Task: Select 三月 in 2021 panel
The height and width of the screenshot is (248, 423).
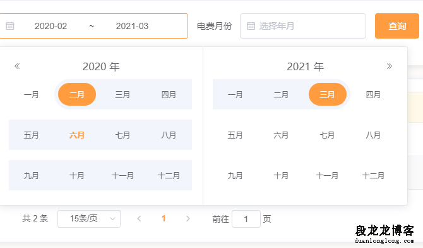Action: coord(328,94)
